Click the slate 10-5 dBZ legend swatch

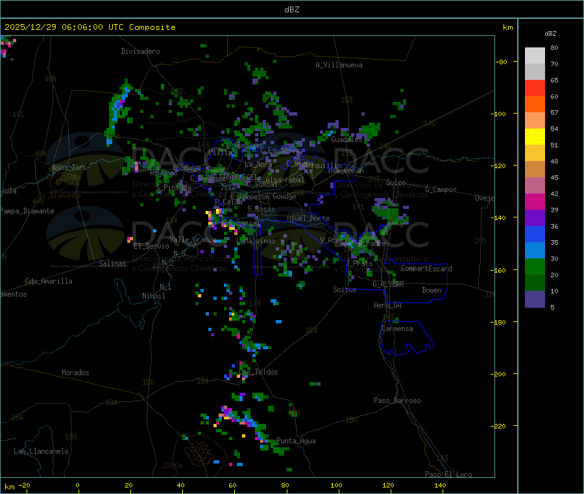click(535, 299)
